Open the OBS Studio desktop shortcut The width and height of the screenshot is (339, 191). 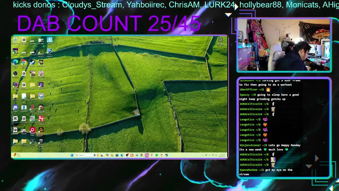[15, 75]
